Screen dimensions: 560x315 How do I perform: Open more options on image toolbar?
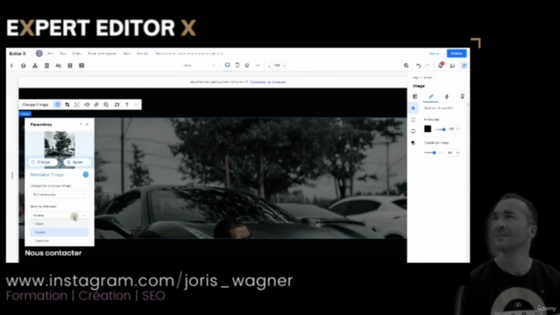(136, 105)
